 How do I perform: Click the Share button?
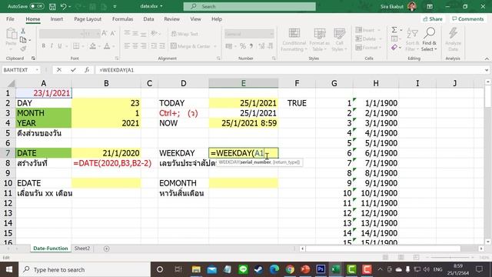coord(432,18)
